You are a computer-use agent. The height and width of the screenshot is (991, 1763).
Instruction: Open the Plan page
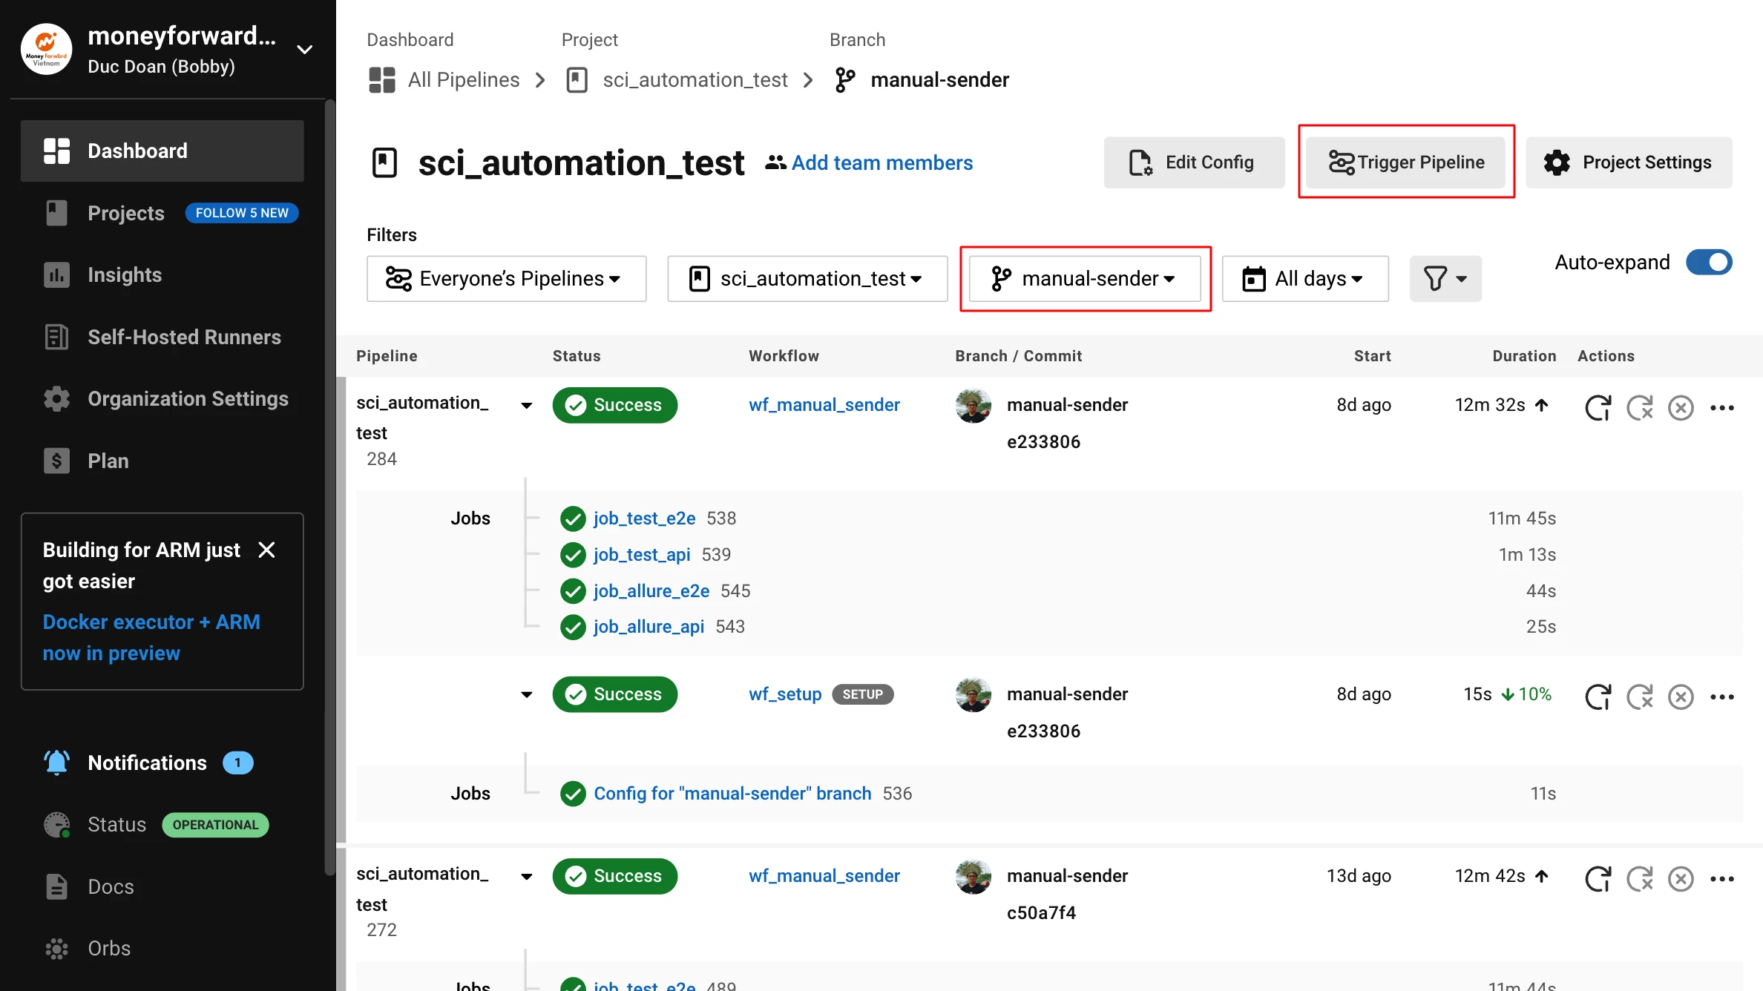[108, 461]
